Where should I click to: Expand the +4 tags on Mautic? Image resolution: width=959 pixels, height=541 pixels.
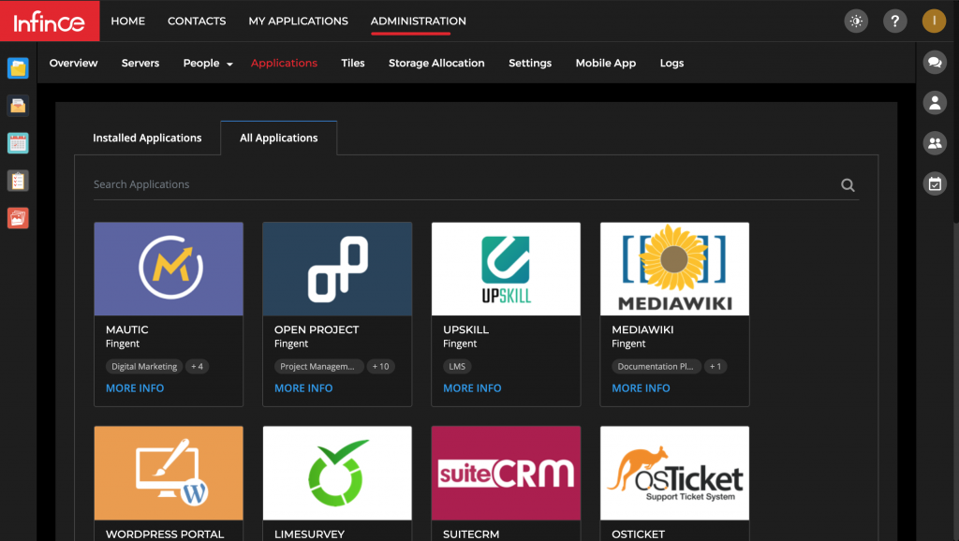[197, 367]
